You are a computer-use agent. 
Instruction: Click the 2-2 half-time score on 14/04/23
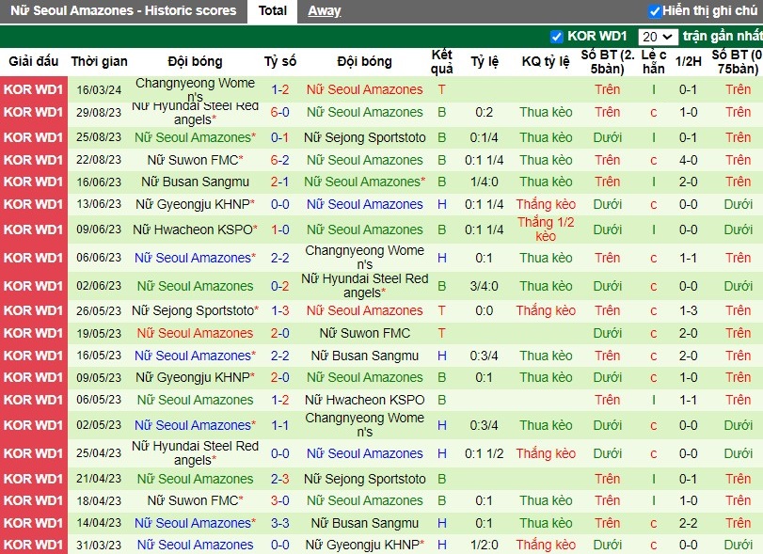(x=688, y=523)
